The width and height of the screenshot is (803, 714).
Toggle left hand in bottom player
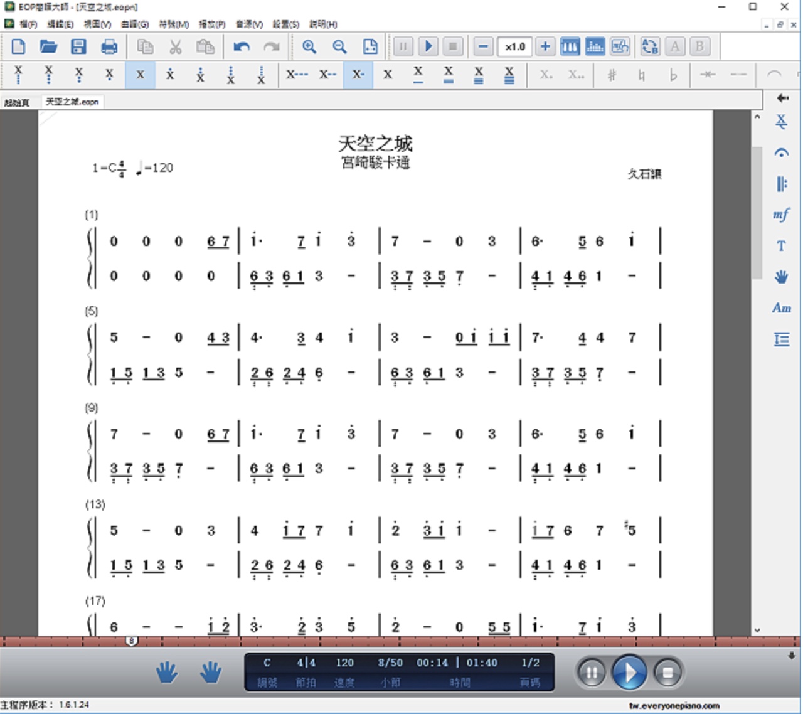click(x=166, y=673)
